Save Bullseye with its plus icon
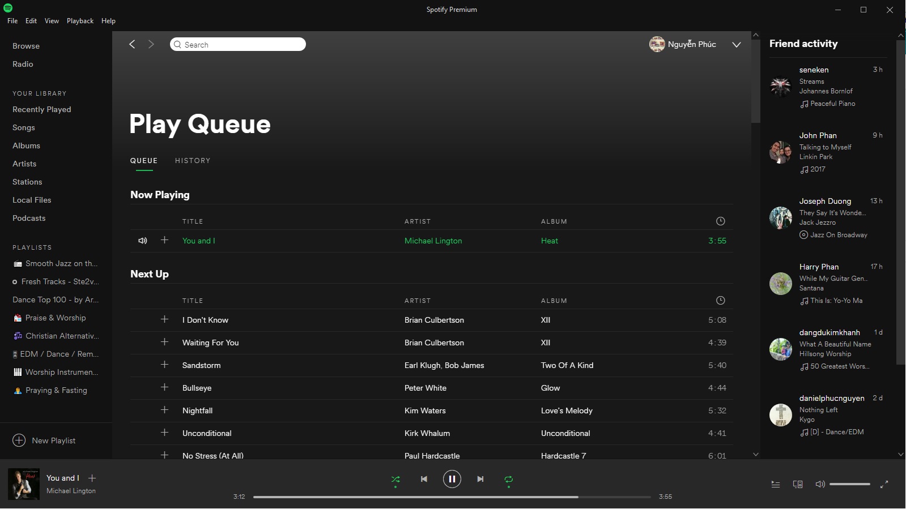Viewport: 906px width, 509px height. click(x=164, y=387)
